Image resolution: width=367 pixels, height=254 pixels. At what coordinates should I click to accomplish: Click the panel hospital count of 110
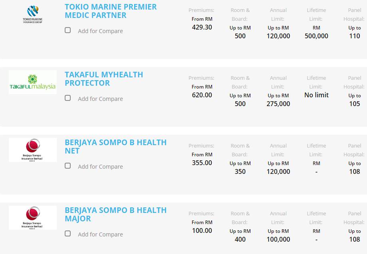point(355,36)
